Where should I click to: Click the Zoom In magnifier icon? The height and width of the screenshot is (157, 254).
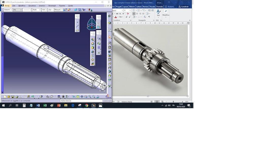[90, 97]
